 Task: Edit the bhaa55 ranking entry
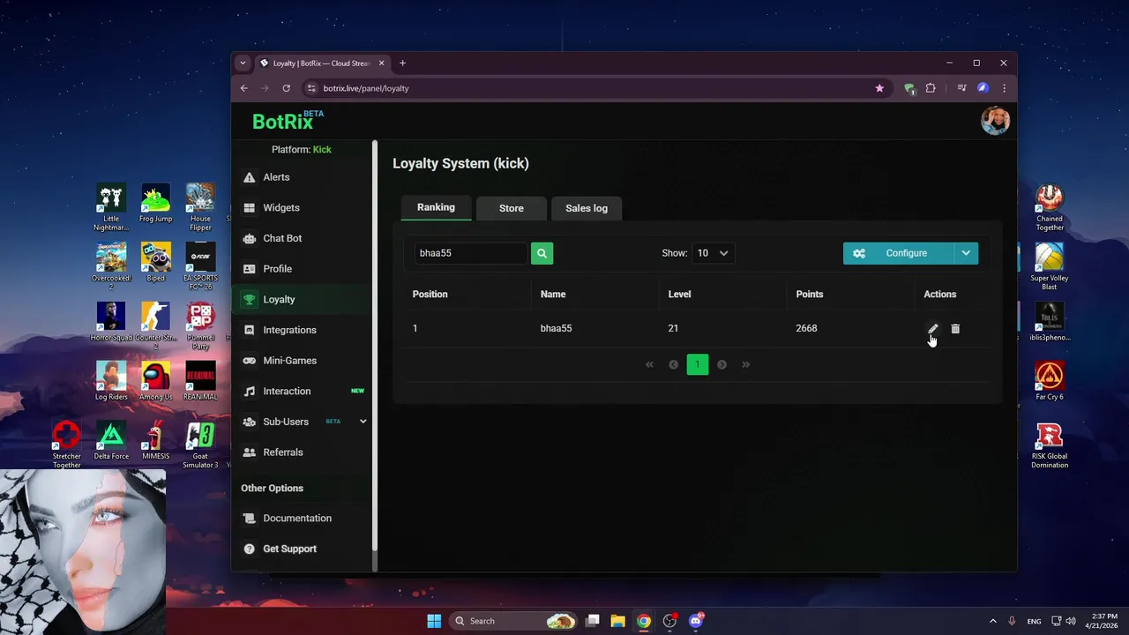(932, 329)
